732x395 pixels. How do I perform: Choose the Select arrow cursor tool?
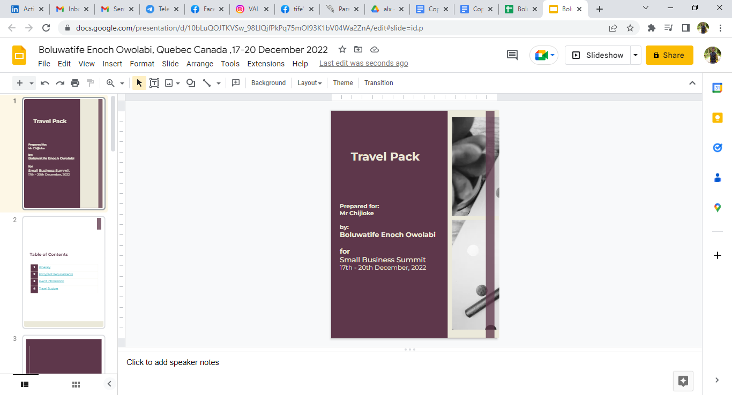(139, 83)
